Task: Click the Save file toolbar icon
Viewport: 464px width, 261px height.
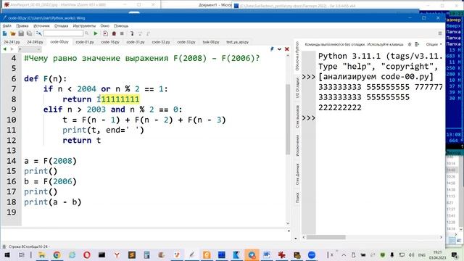Action: point(21,34)
